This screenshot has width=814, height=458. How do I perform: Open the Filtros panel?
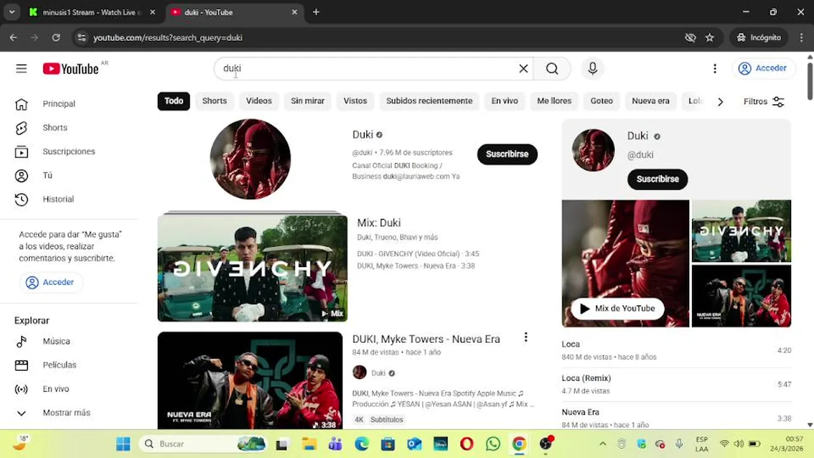[764, 102]
